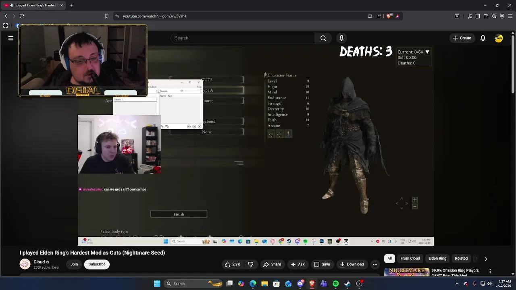This screenshot has height=290, width=516.
Task: Open the Brave playlist music note icon
Action: coord(470,16)
